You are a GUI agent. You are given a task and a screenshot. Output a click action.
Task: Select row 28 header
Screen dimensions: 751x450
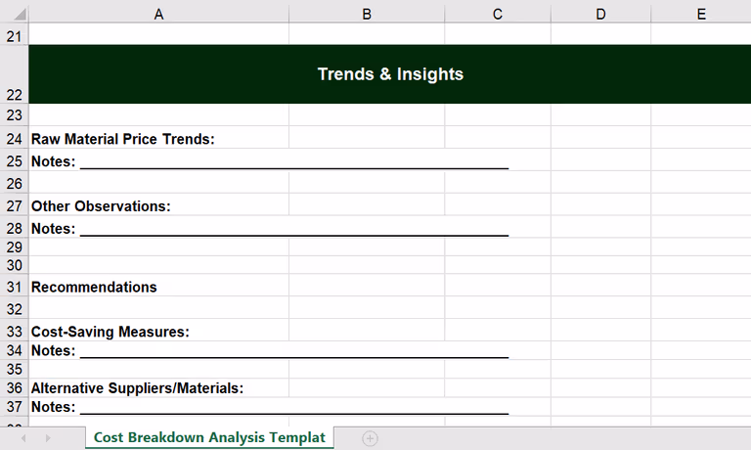click(x=15, y=228)
